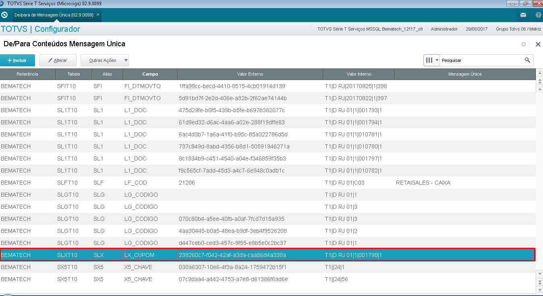Click the Incluir button
Viewport: 543px width, 296px height.
pyautogui.click(x=17, y=60)
